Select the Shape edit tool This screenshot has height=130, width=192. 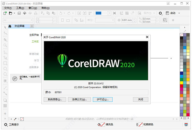[5, 33]
